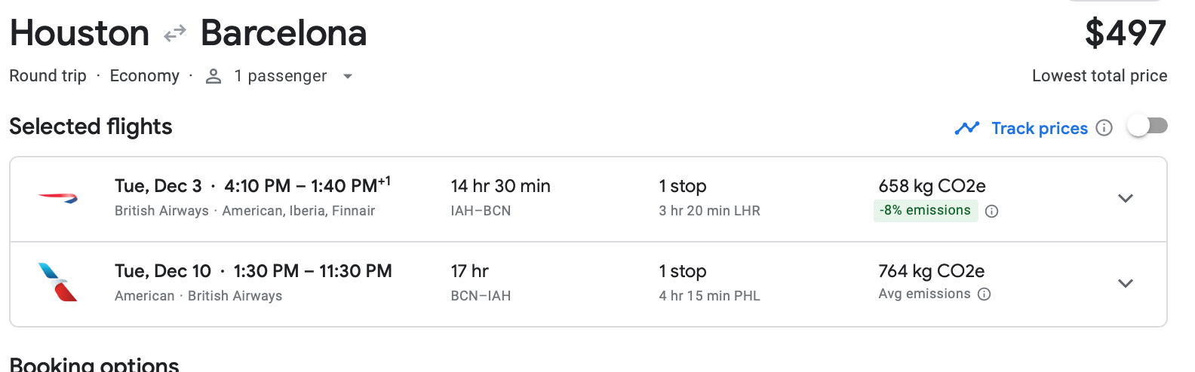Click the passenger person icon

pos(214,76)
